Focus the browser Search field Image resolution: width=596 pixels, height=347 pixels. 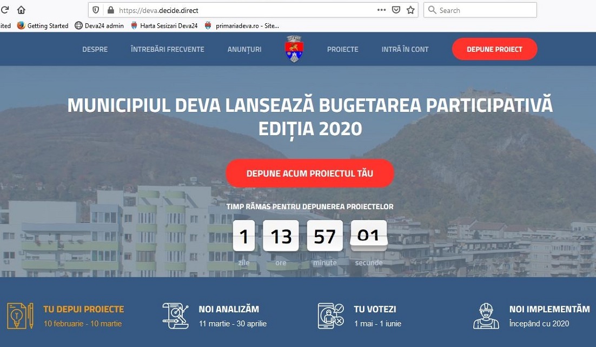click(480, 10)
